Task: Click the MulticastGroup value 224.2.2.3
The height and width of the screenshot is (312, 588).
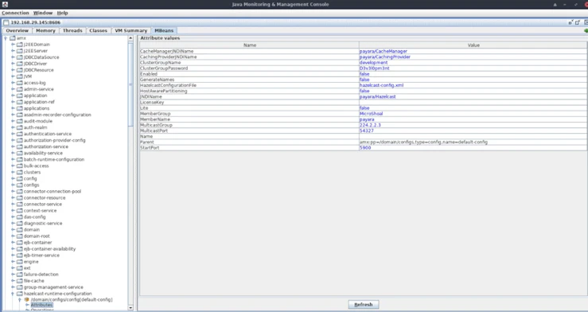Action: pos(370,125)
